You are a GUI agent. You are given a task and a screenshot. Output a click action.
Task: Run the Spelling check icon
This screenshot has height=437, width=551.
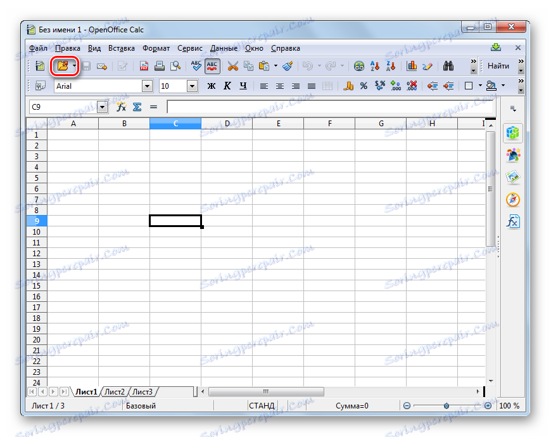196,66
